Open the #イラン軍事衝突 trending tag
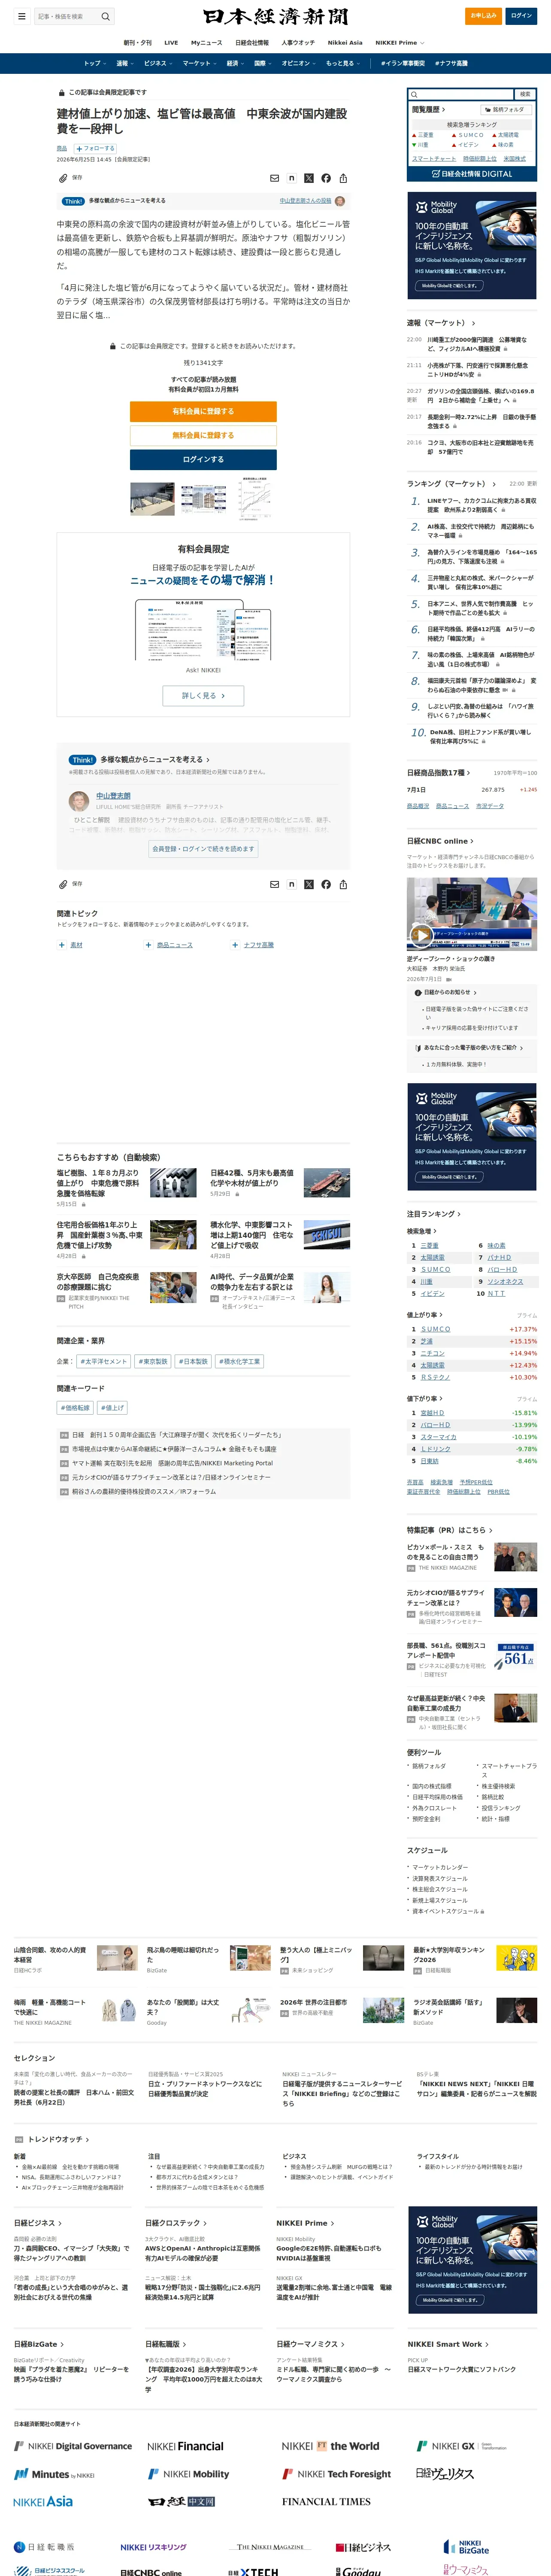 point(403,63)
